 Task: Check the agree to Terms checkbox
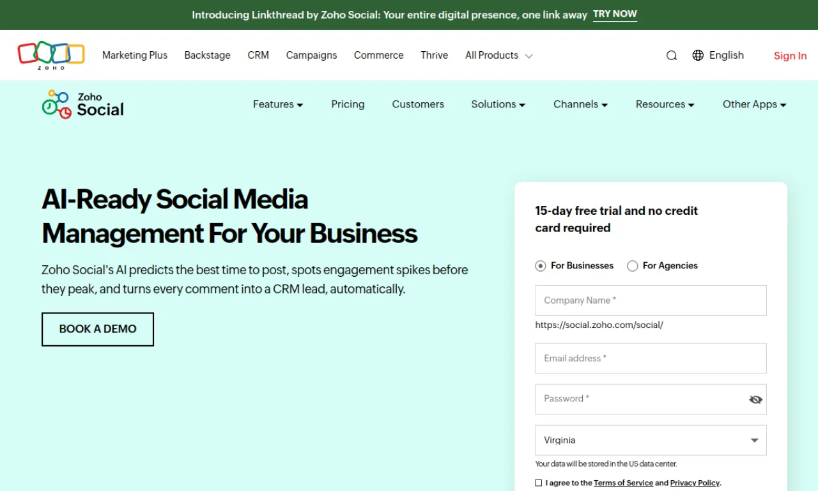(x=539, y=483)
